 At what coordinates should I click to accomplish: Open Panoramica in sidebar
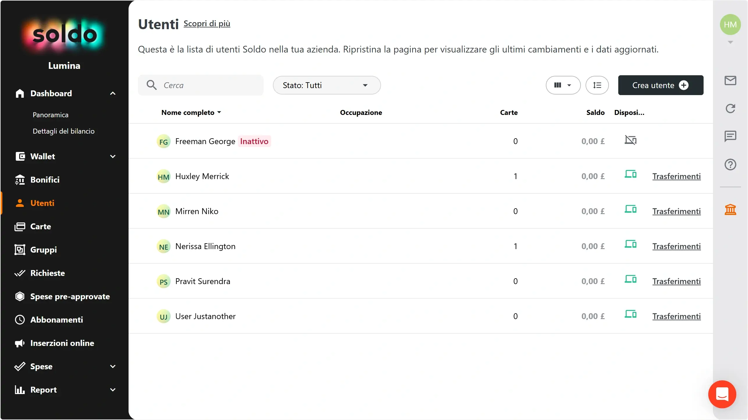[51, 115]
